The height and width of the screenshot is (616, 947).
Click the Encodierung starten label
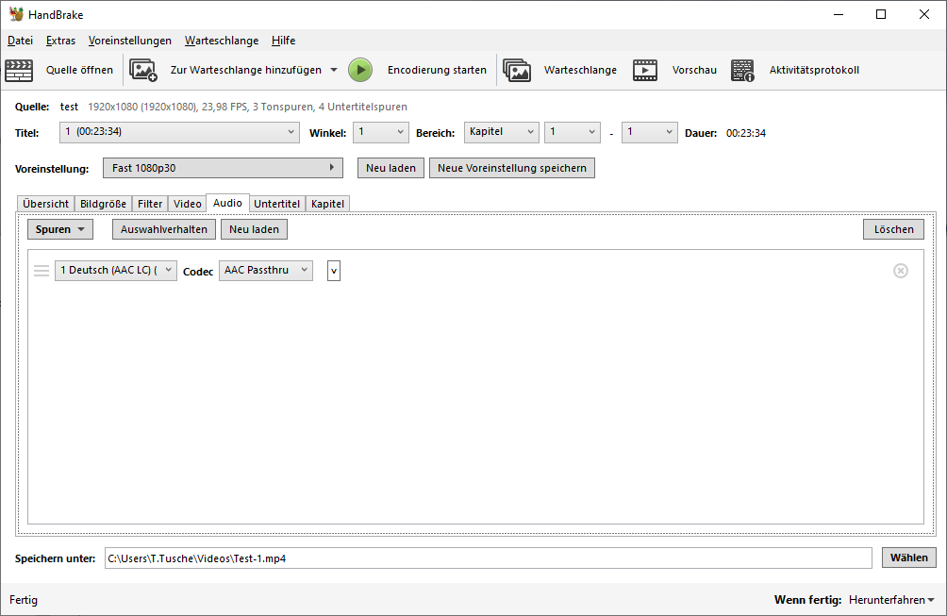click(438, 70)
